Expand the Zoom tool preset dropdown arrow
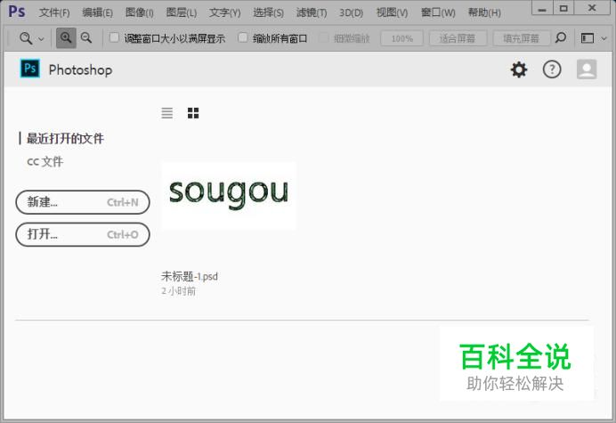616x423 pixels. 41,39
